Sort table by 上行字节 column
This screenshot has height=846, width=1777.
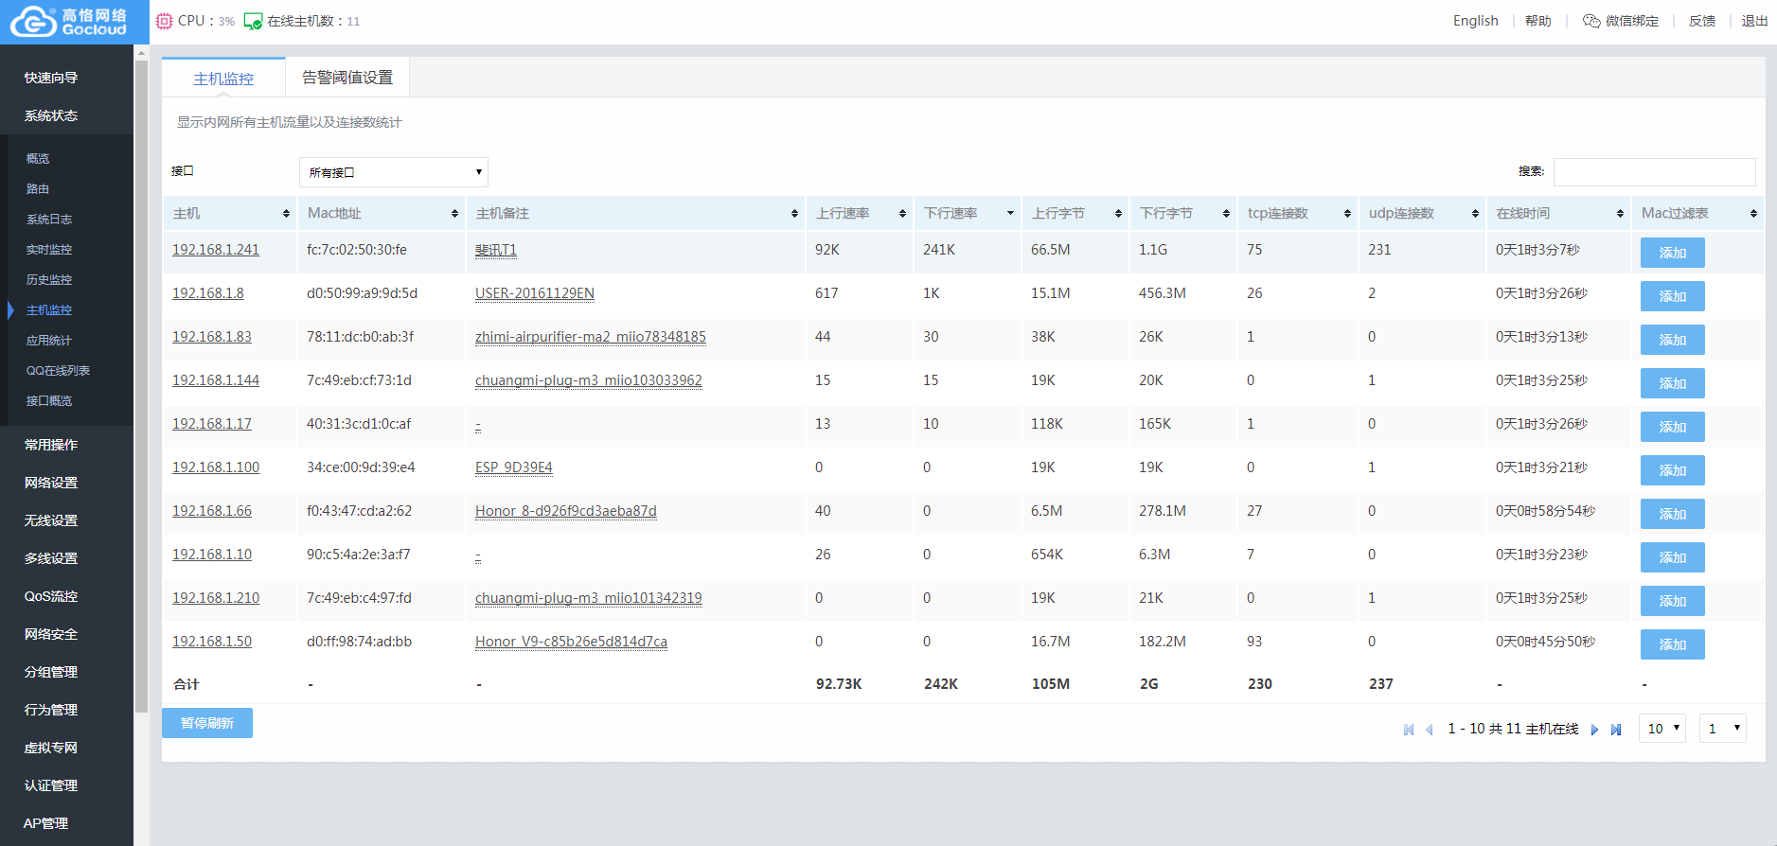click(x=1076, y=214)
